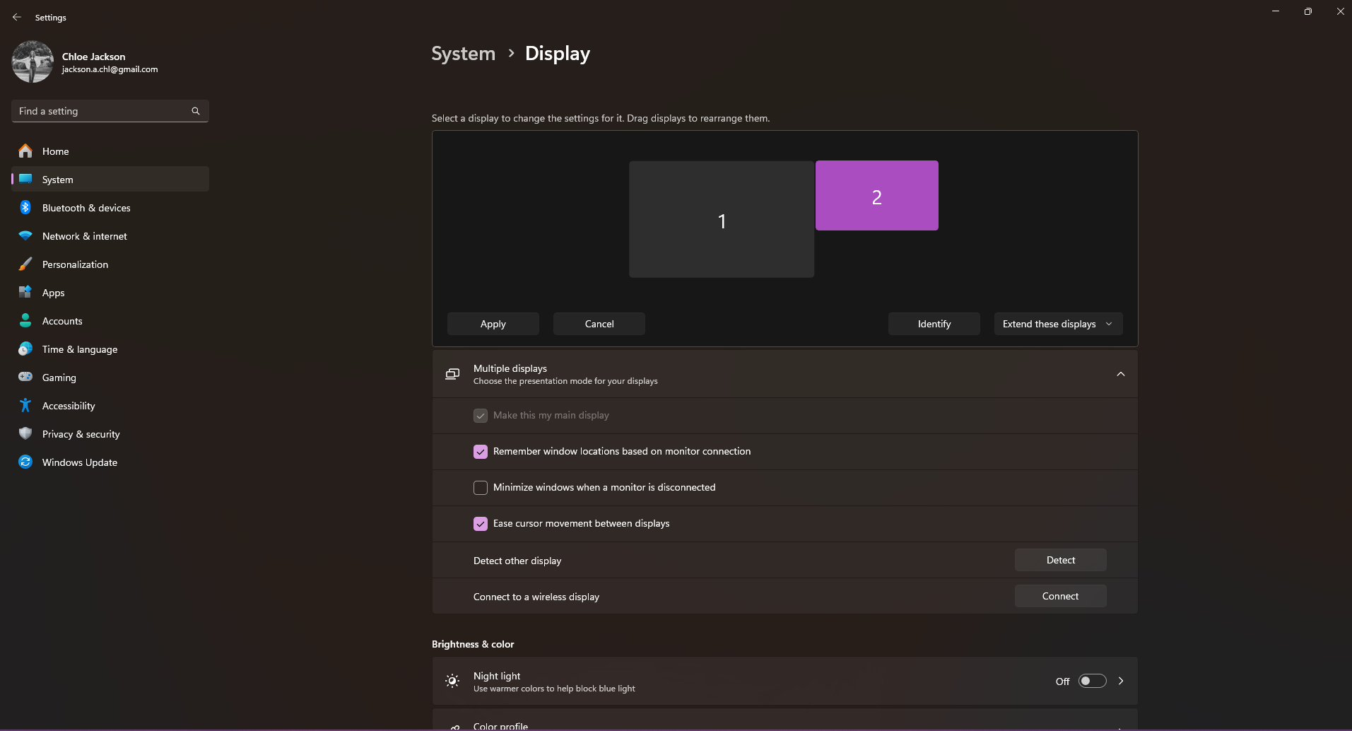Viewport: 1352px width, 731px height.
Task: Click the Night light sun icon
Action: pyautogui.click(x=452, y=681)
